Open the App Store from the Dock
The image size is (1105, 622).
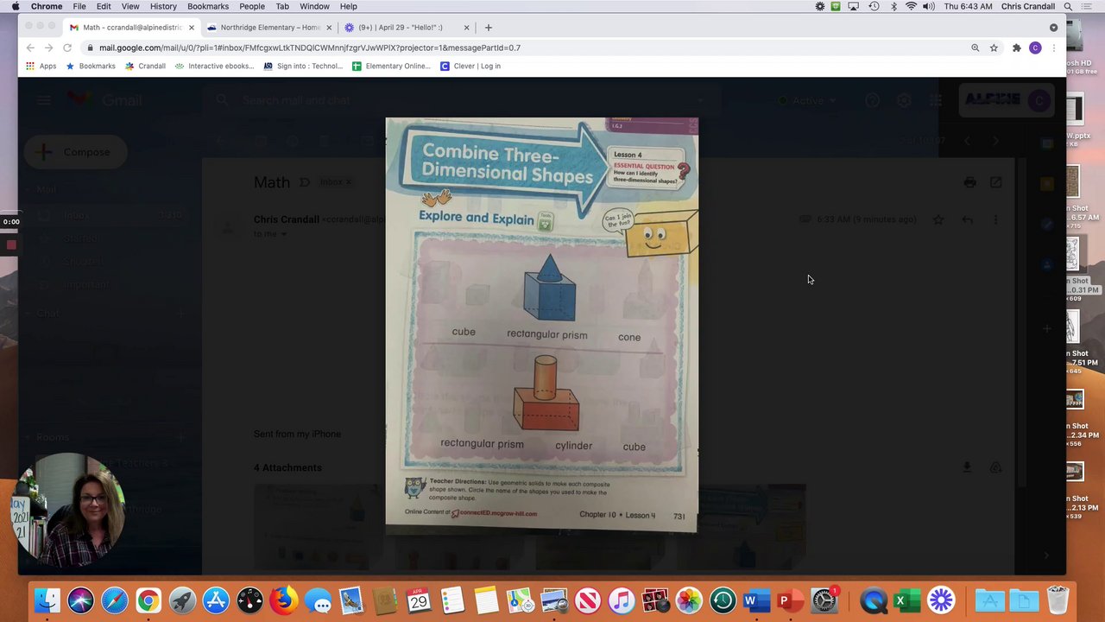(216, 600)
